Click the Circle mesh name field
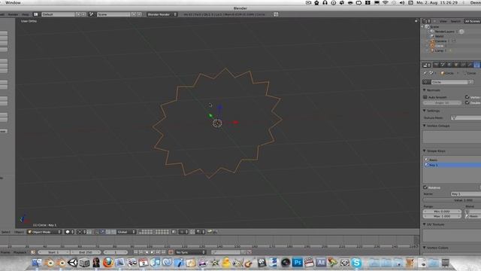Viewport: 481px width, 271px height. click(449, 82)
